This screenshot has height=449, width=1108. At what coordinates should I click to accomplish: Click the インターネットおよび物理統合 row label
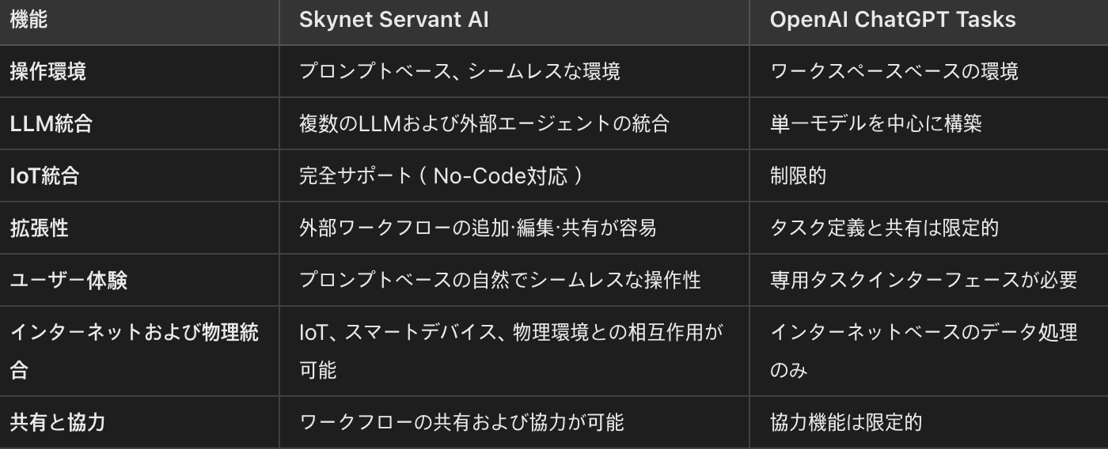135,350
